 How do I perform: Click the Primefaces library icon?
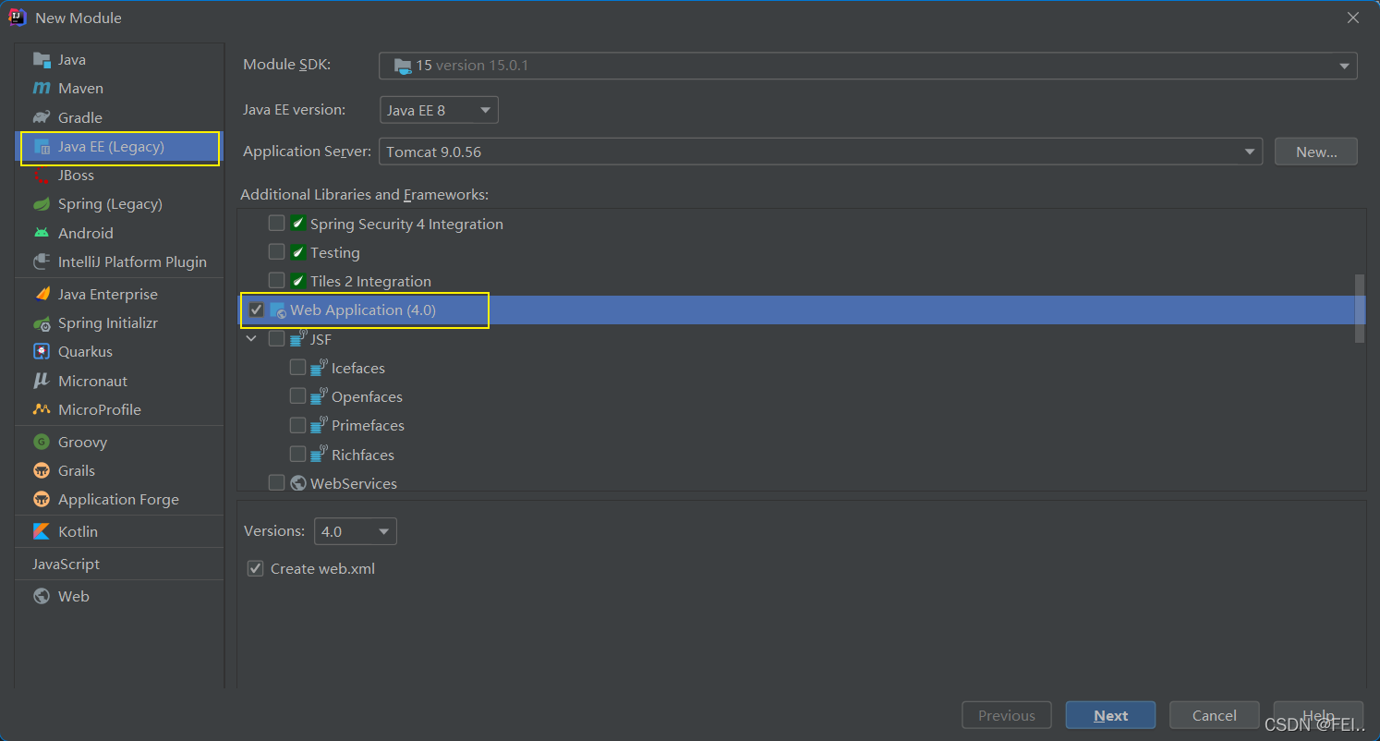click(x=319, y=425)
